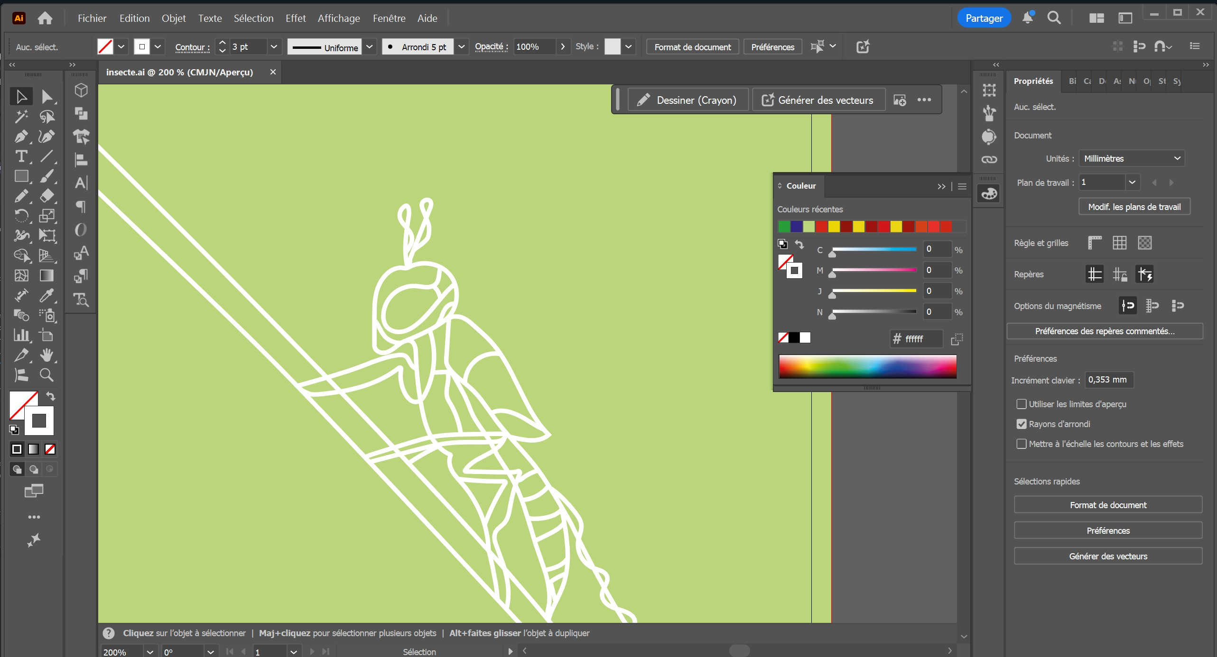Click the CMYK color spectrum bar
The width and height of the screenshot is (1217, 657).
867,366
